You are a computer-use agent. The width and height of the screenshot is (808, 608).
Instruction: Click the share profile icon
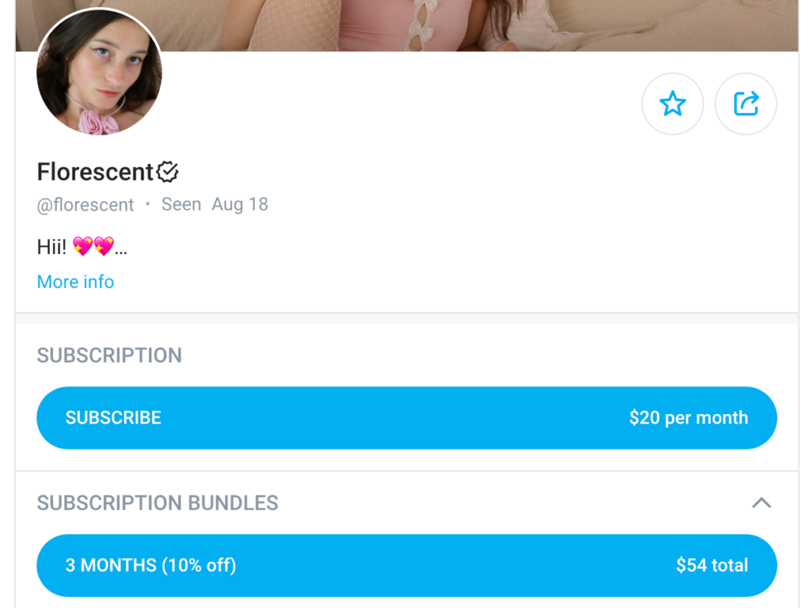[x=746, y=103]
